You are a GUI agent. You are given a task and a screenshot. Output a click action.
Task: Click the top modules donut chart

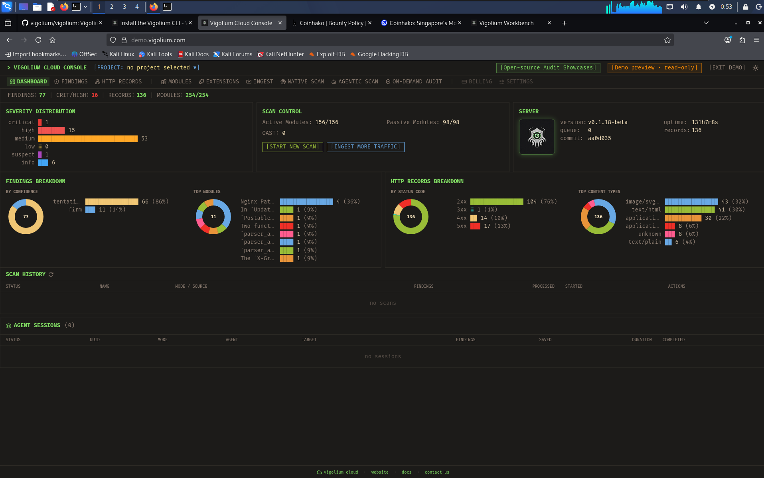(213, 217)
